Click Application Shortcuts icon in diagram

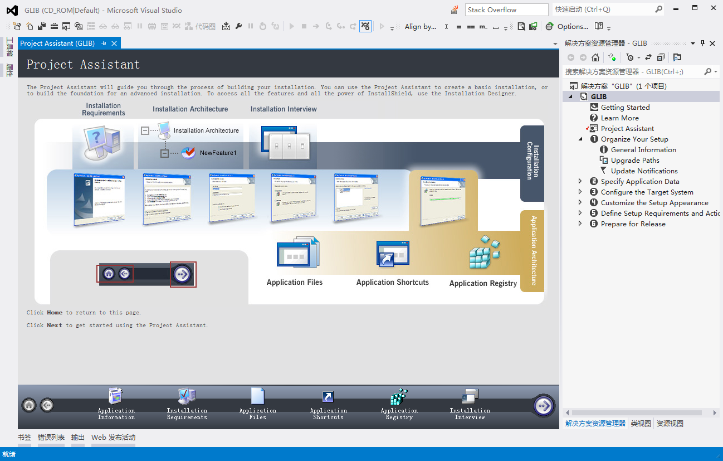[x=393, y=254]
